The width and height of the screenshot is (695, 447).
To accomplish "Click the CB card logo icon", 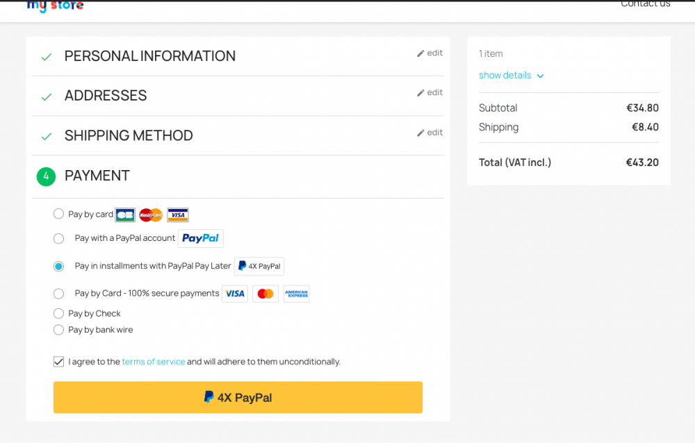I will tap(125, 215).
